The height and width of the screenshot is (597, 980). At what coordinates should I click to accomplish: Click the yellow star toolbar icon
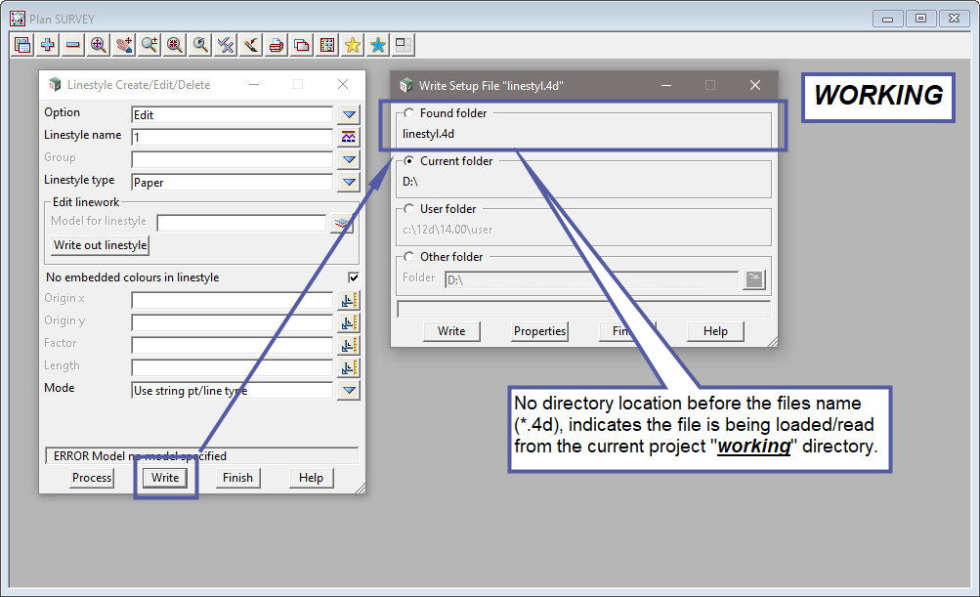[353, 45]
